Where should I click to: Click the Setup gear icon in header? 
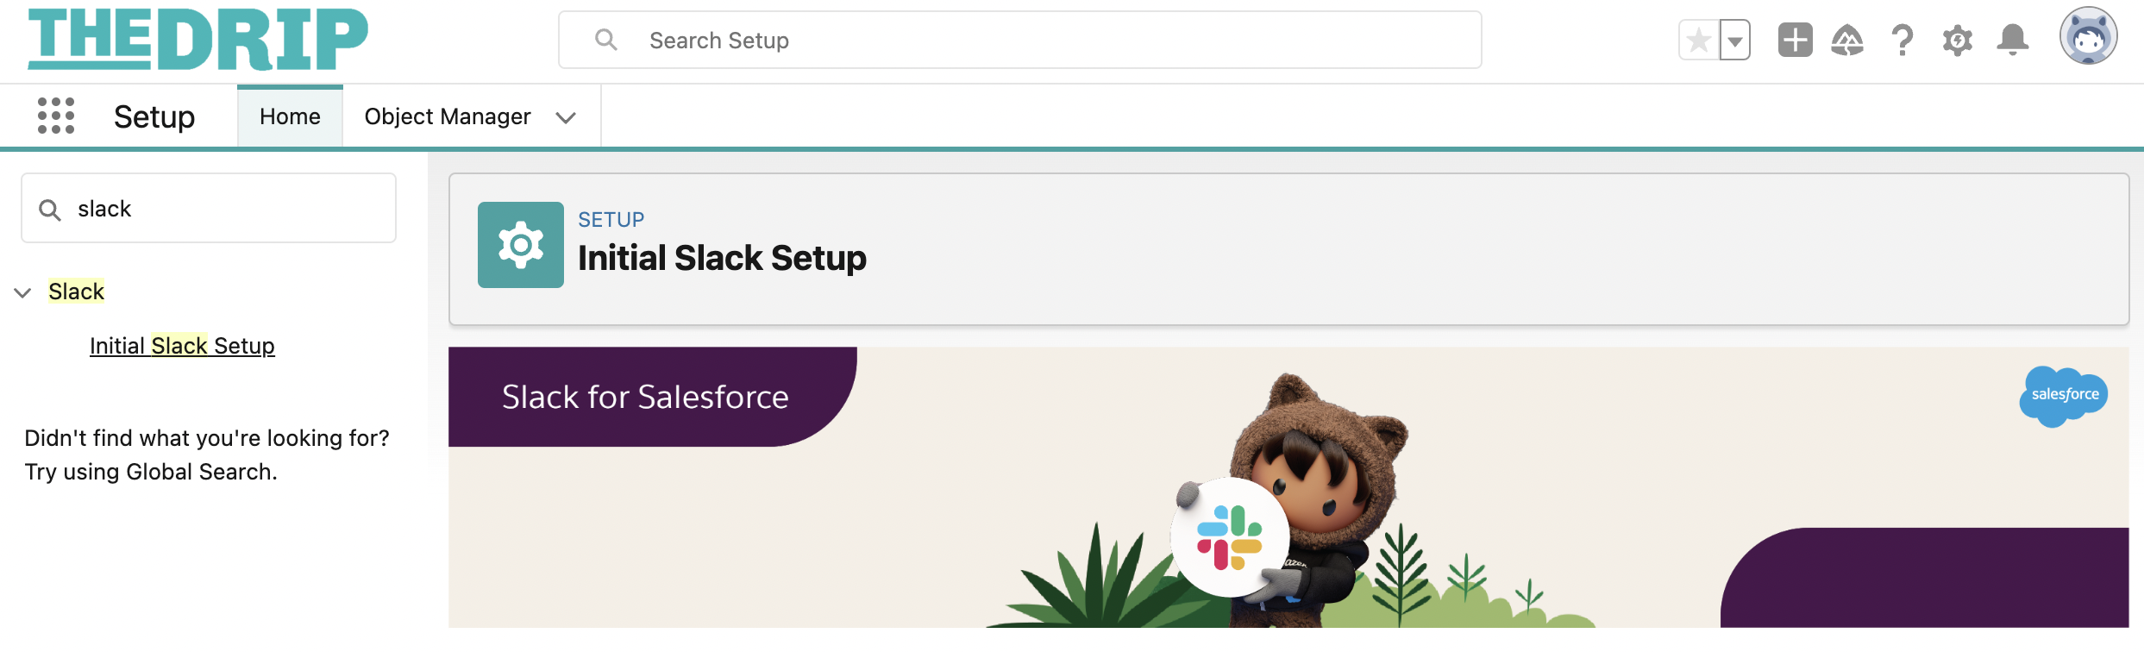click(1958, 40)
